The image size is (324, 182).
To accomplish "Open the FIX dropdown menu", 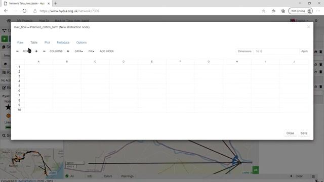I will (91, 51).
